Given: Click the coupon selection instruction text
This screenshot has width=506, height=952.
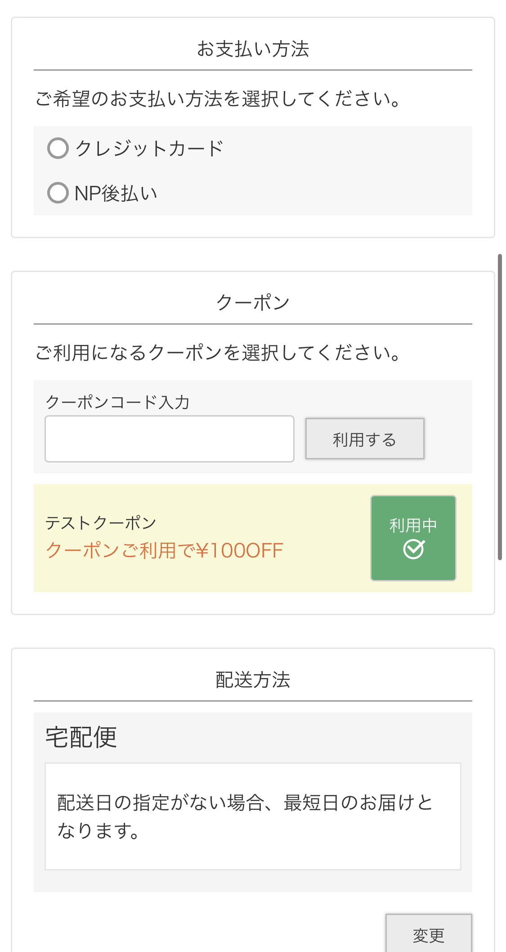Looking at the screenshot, I should point(218,353).
